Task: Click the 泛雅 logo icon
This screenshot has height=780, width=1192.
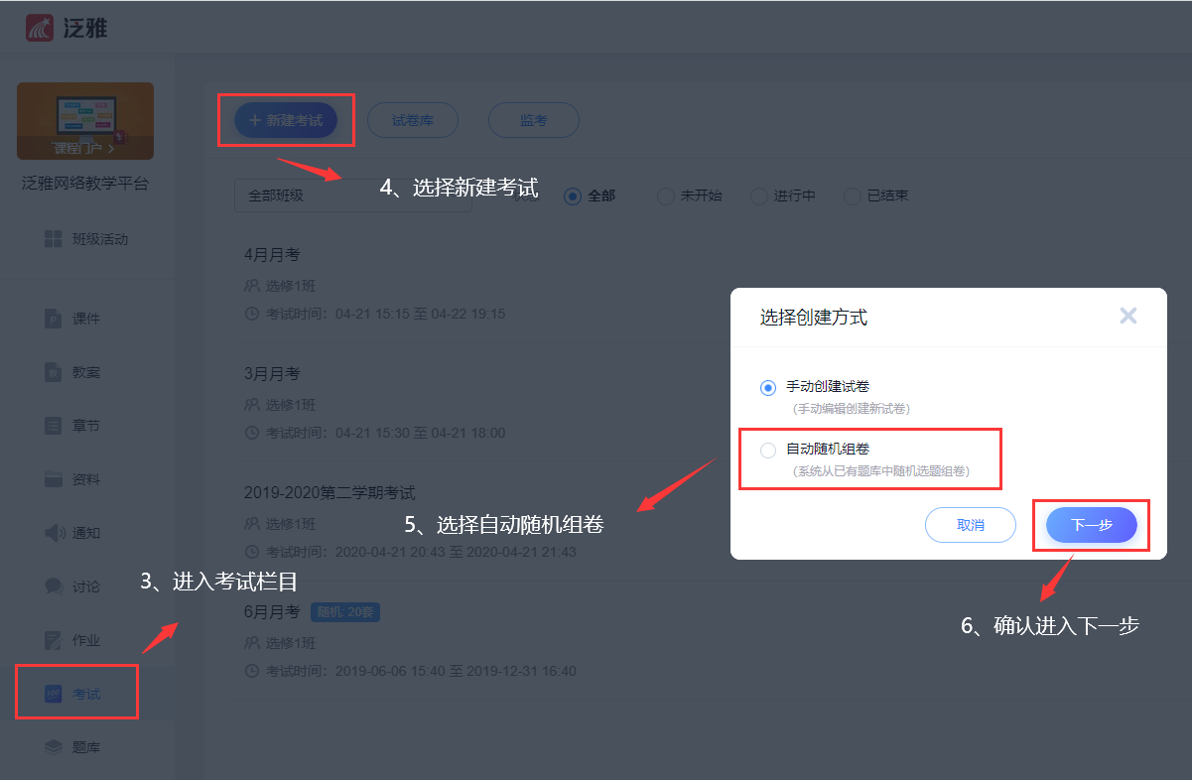Action: point(40,28)
